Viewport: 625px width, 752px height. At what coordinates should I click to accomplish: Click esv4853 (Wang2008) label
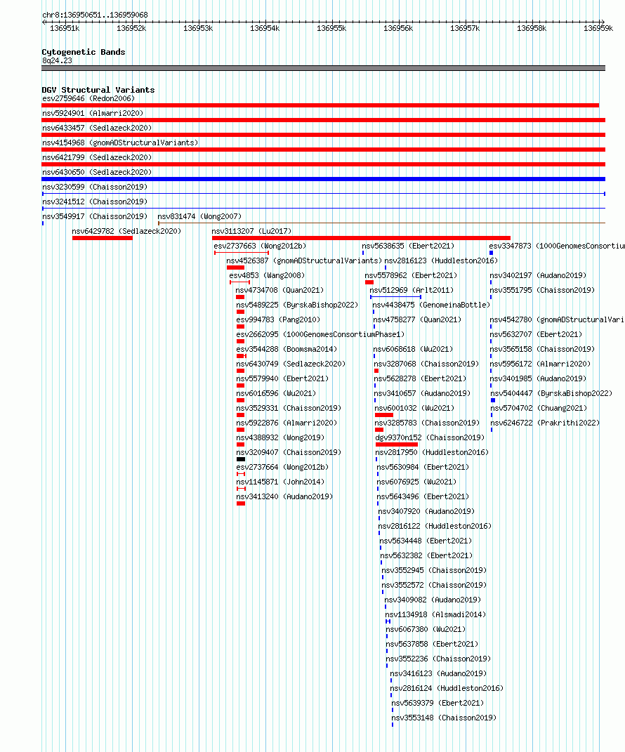click(267, 275)
